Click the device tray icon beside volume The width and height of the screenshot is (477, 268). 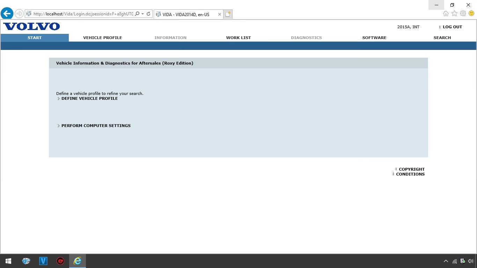(463, 261)
